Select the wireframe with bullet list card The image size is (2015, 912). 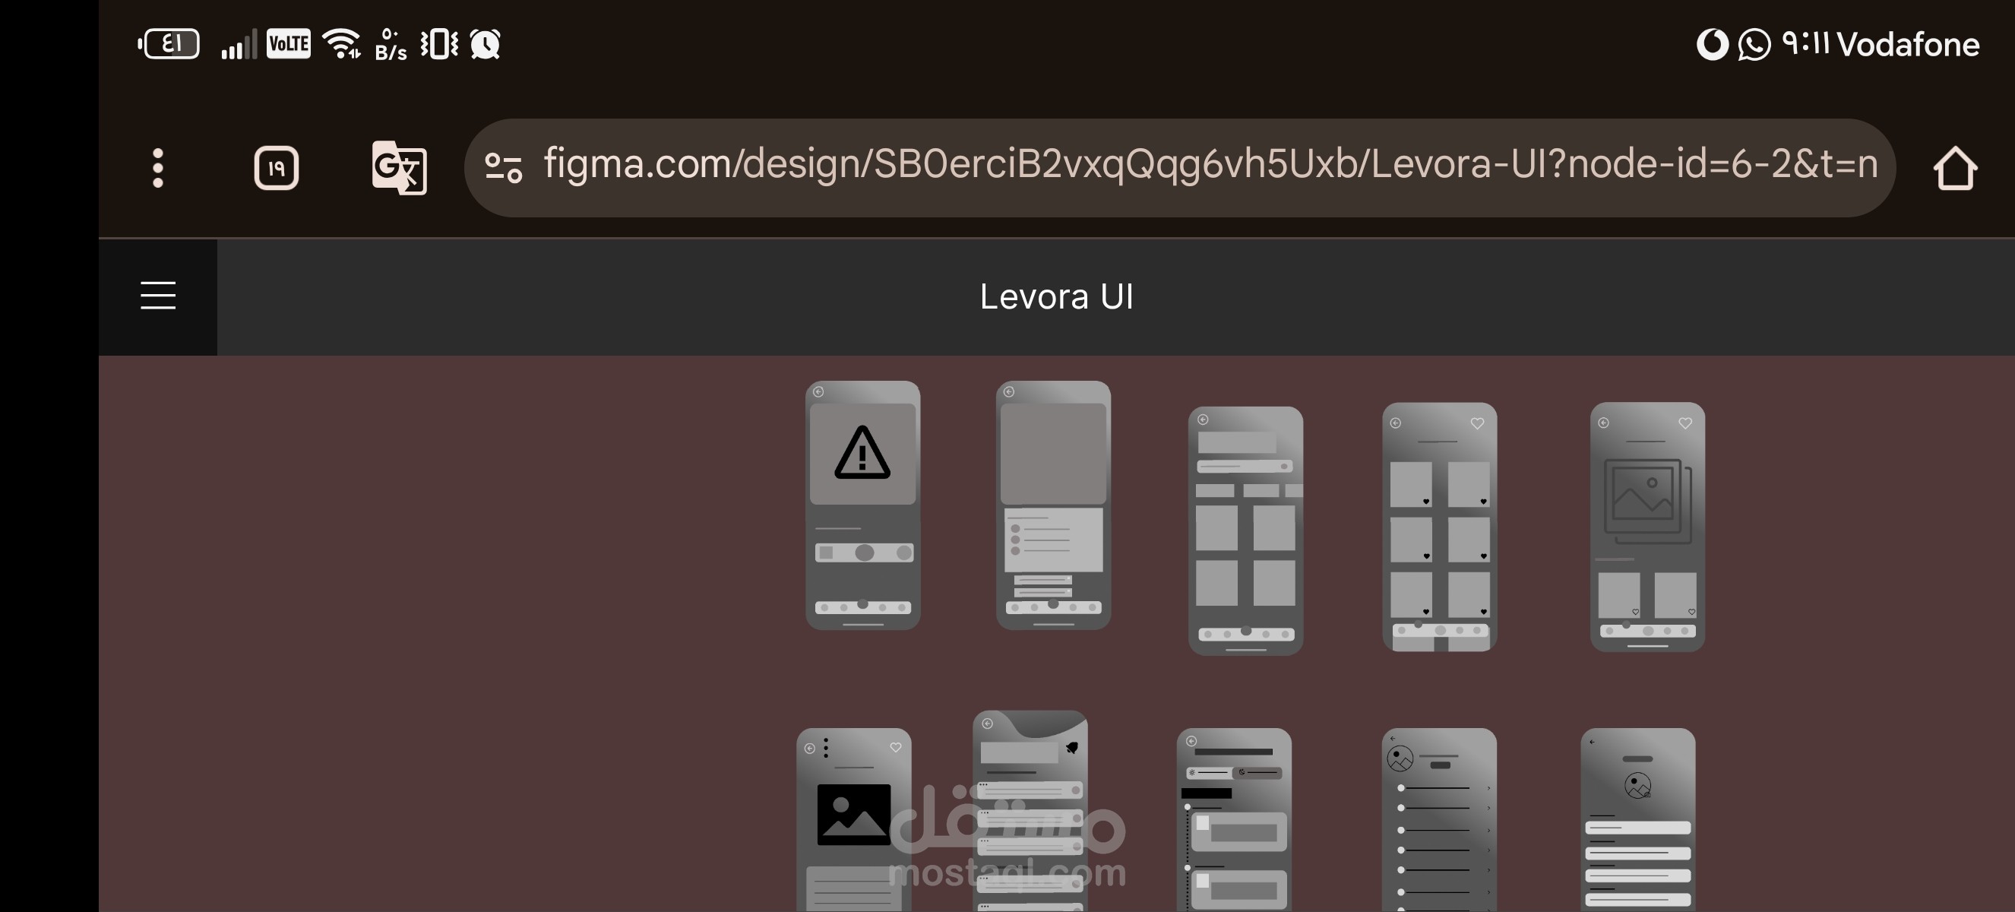point(1053,505)
